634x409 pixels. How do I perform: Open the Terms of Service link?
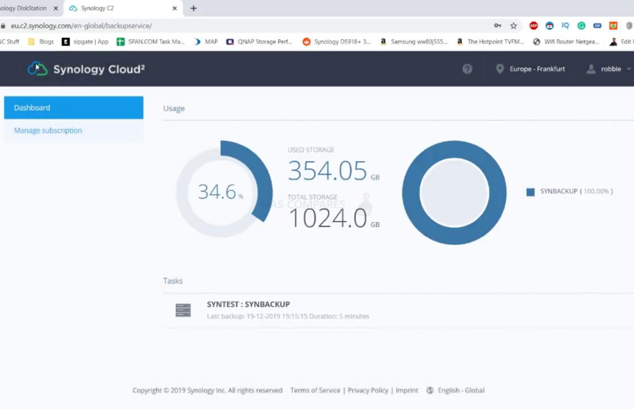pyautogui.click(x=315, y=390)
